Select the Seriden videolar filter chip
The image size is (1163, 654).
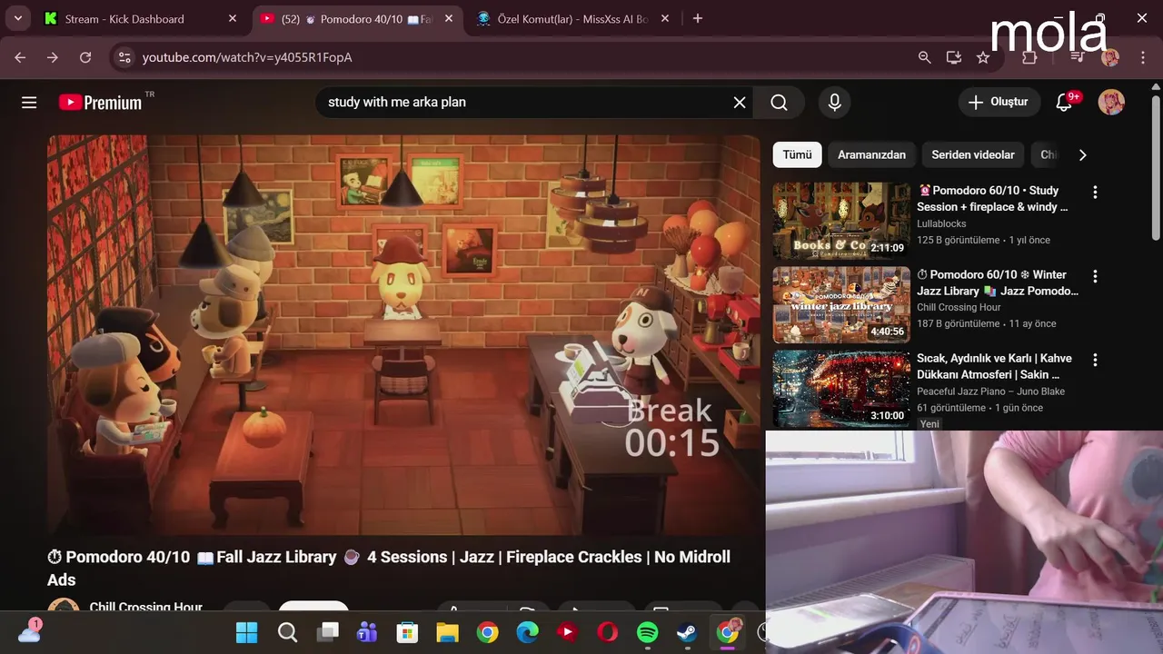coord(973,154)
